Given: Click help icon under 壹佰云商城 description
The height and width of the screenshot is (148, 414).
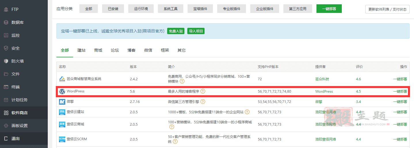Looking at the screenshot, I should pyautogui.click(x=172, y=127).
